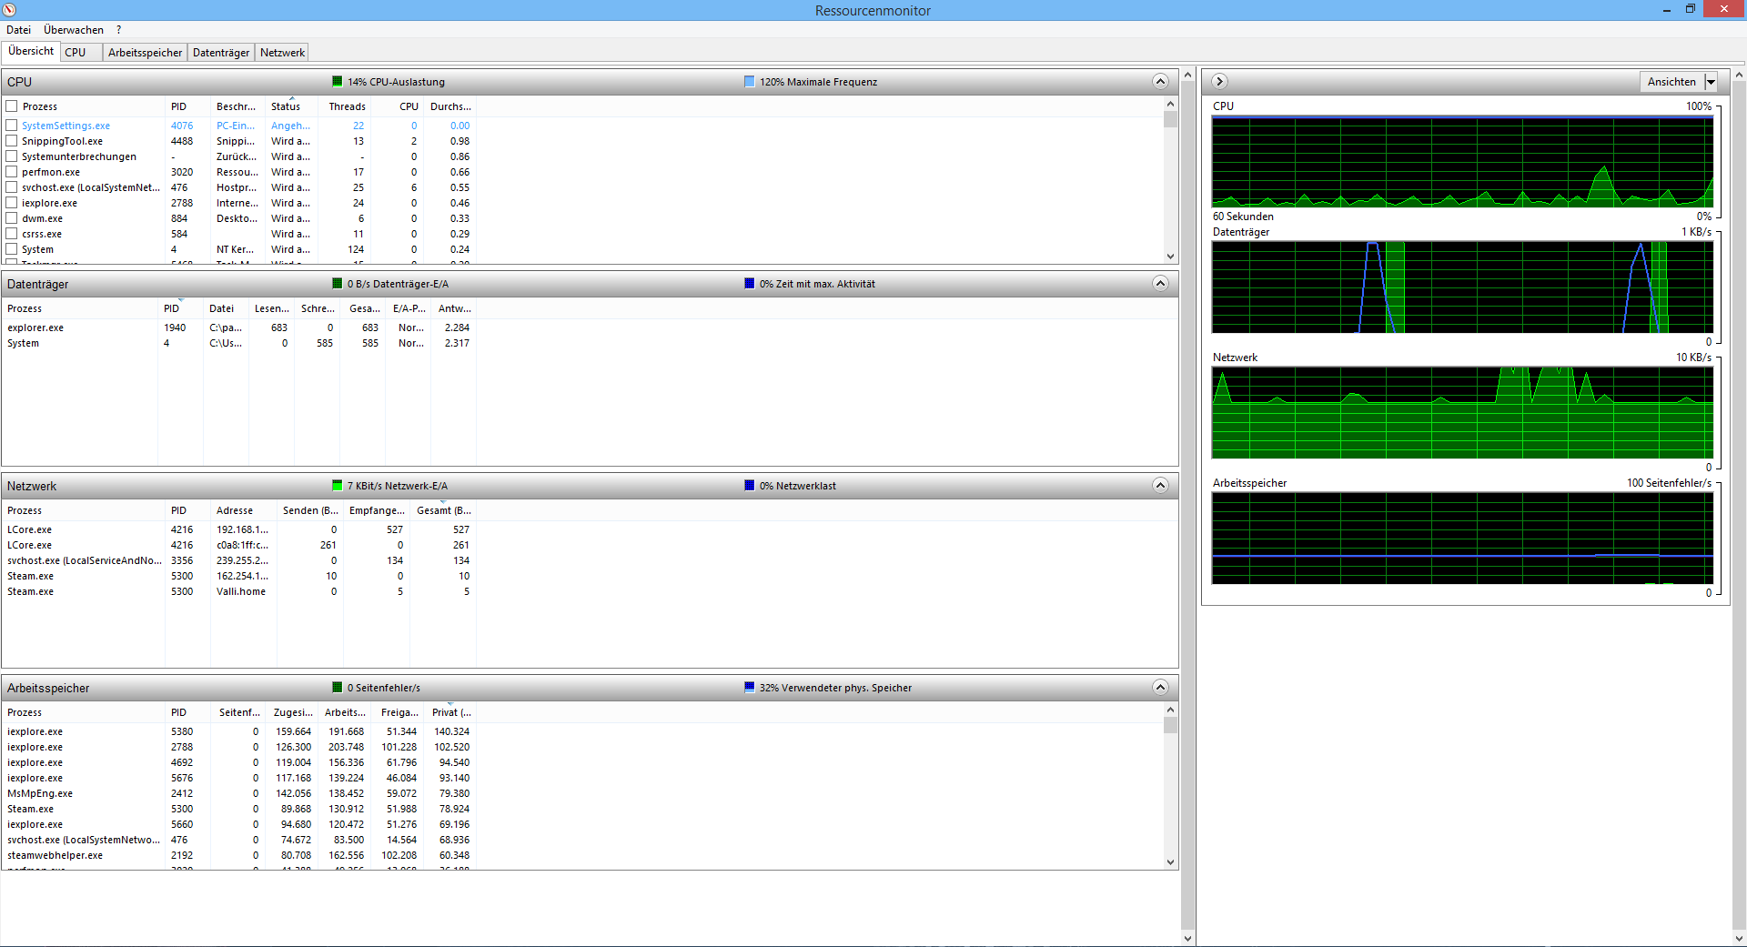Click the Seitenfehler/s legend square

[x=338, y=687]
